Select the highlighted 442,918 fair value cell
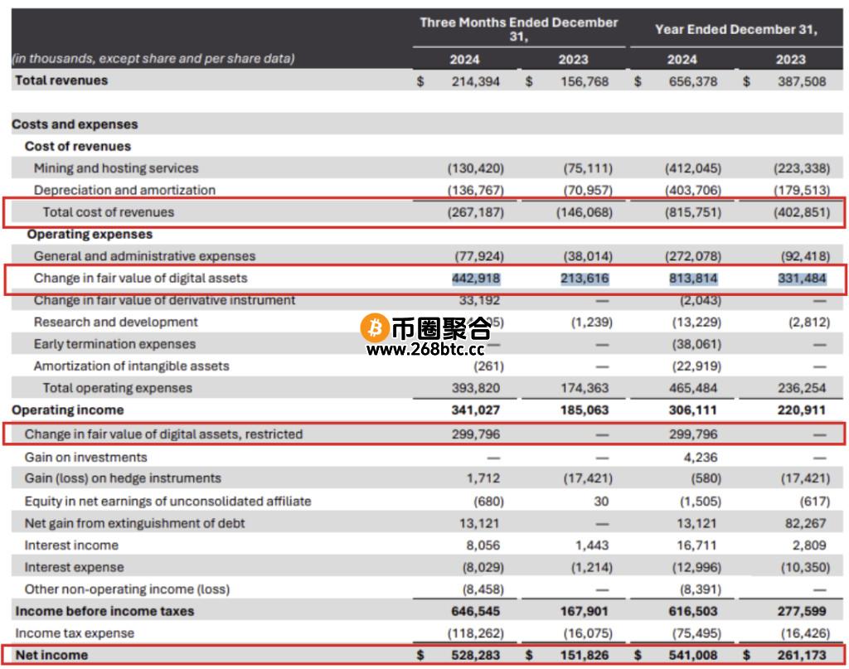This screenshot has width=849, height=669. [x=477, y=279]
